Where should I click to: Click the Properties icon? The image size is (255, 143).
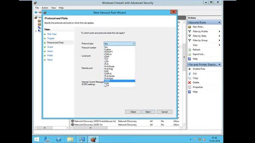[x=190, y=87]
